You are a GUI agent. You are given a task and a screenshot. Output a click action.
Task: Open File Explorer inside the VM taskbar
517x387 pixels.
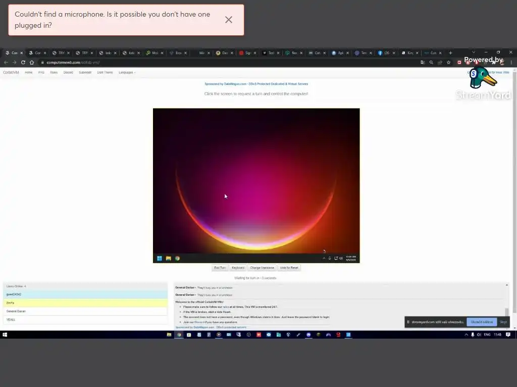169,259
